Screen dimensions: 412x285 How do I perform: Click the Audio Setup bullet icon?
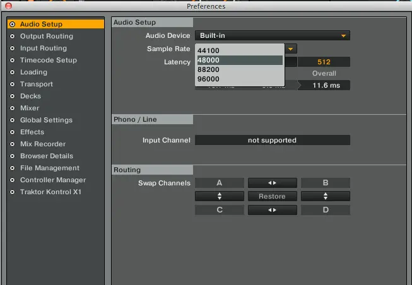[12, 24]
